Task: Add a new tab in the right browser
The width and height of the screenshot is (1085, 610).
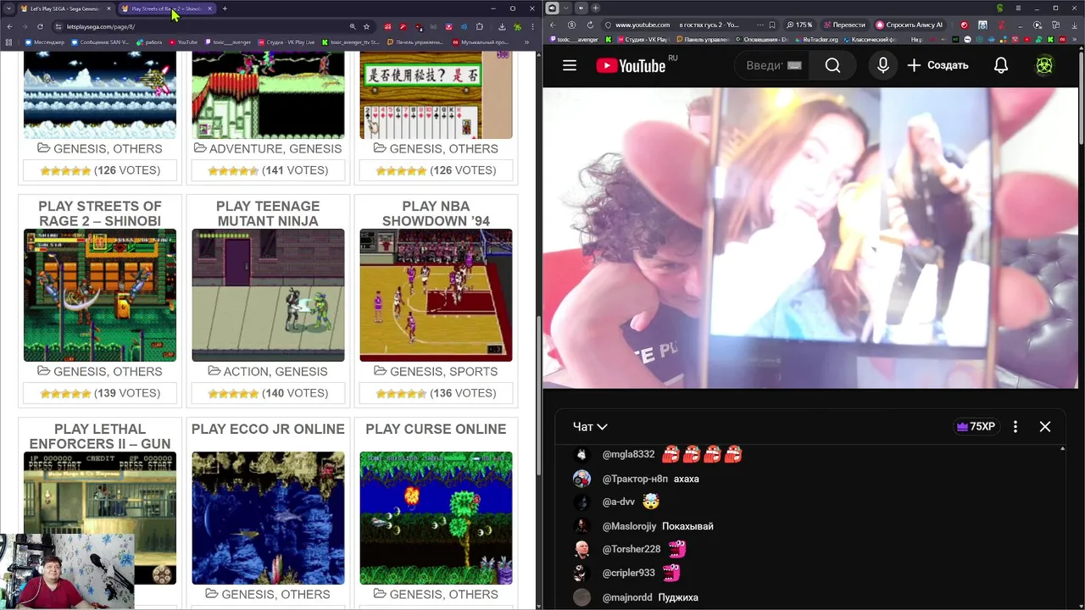Action: point(595,8)
